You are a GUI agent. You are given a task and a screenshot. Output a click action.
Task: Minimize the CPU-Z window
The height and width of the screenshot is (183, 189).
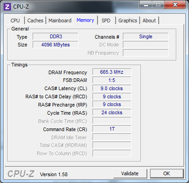coord(146,5)
